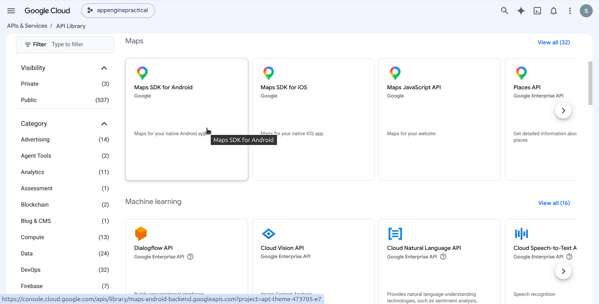Image resolution: width=599 pixels, height=304 pixels.
Task: Collapse the Visibility filter section
Action: (104, 68)
